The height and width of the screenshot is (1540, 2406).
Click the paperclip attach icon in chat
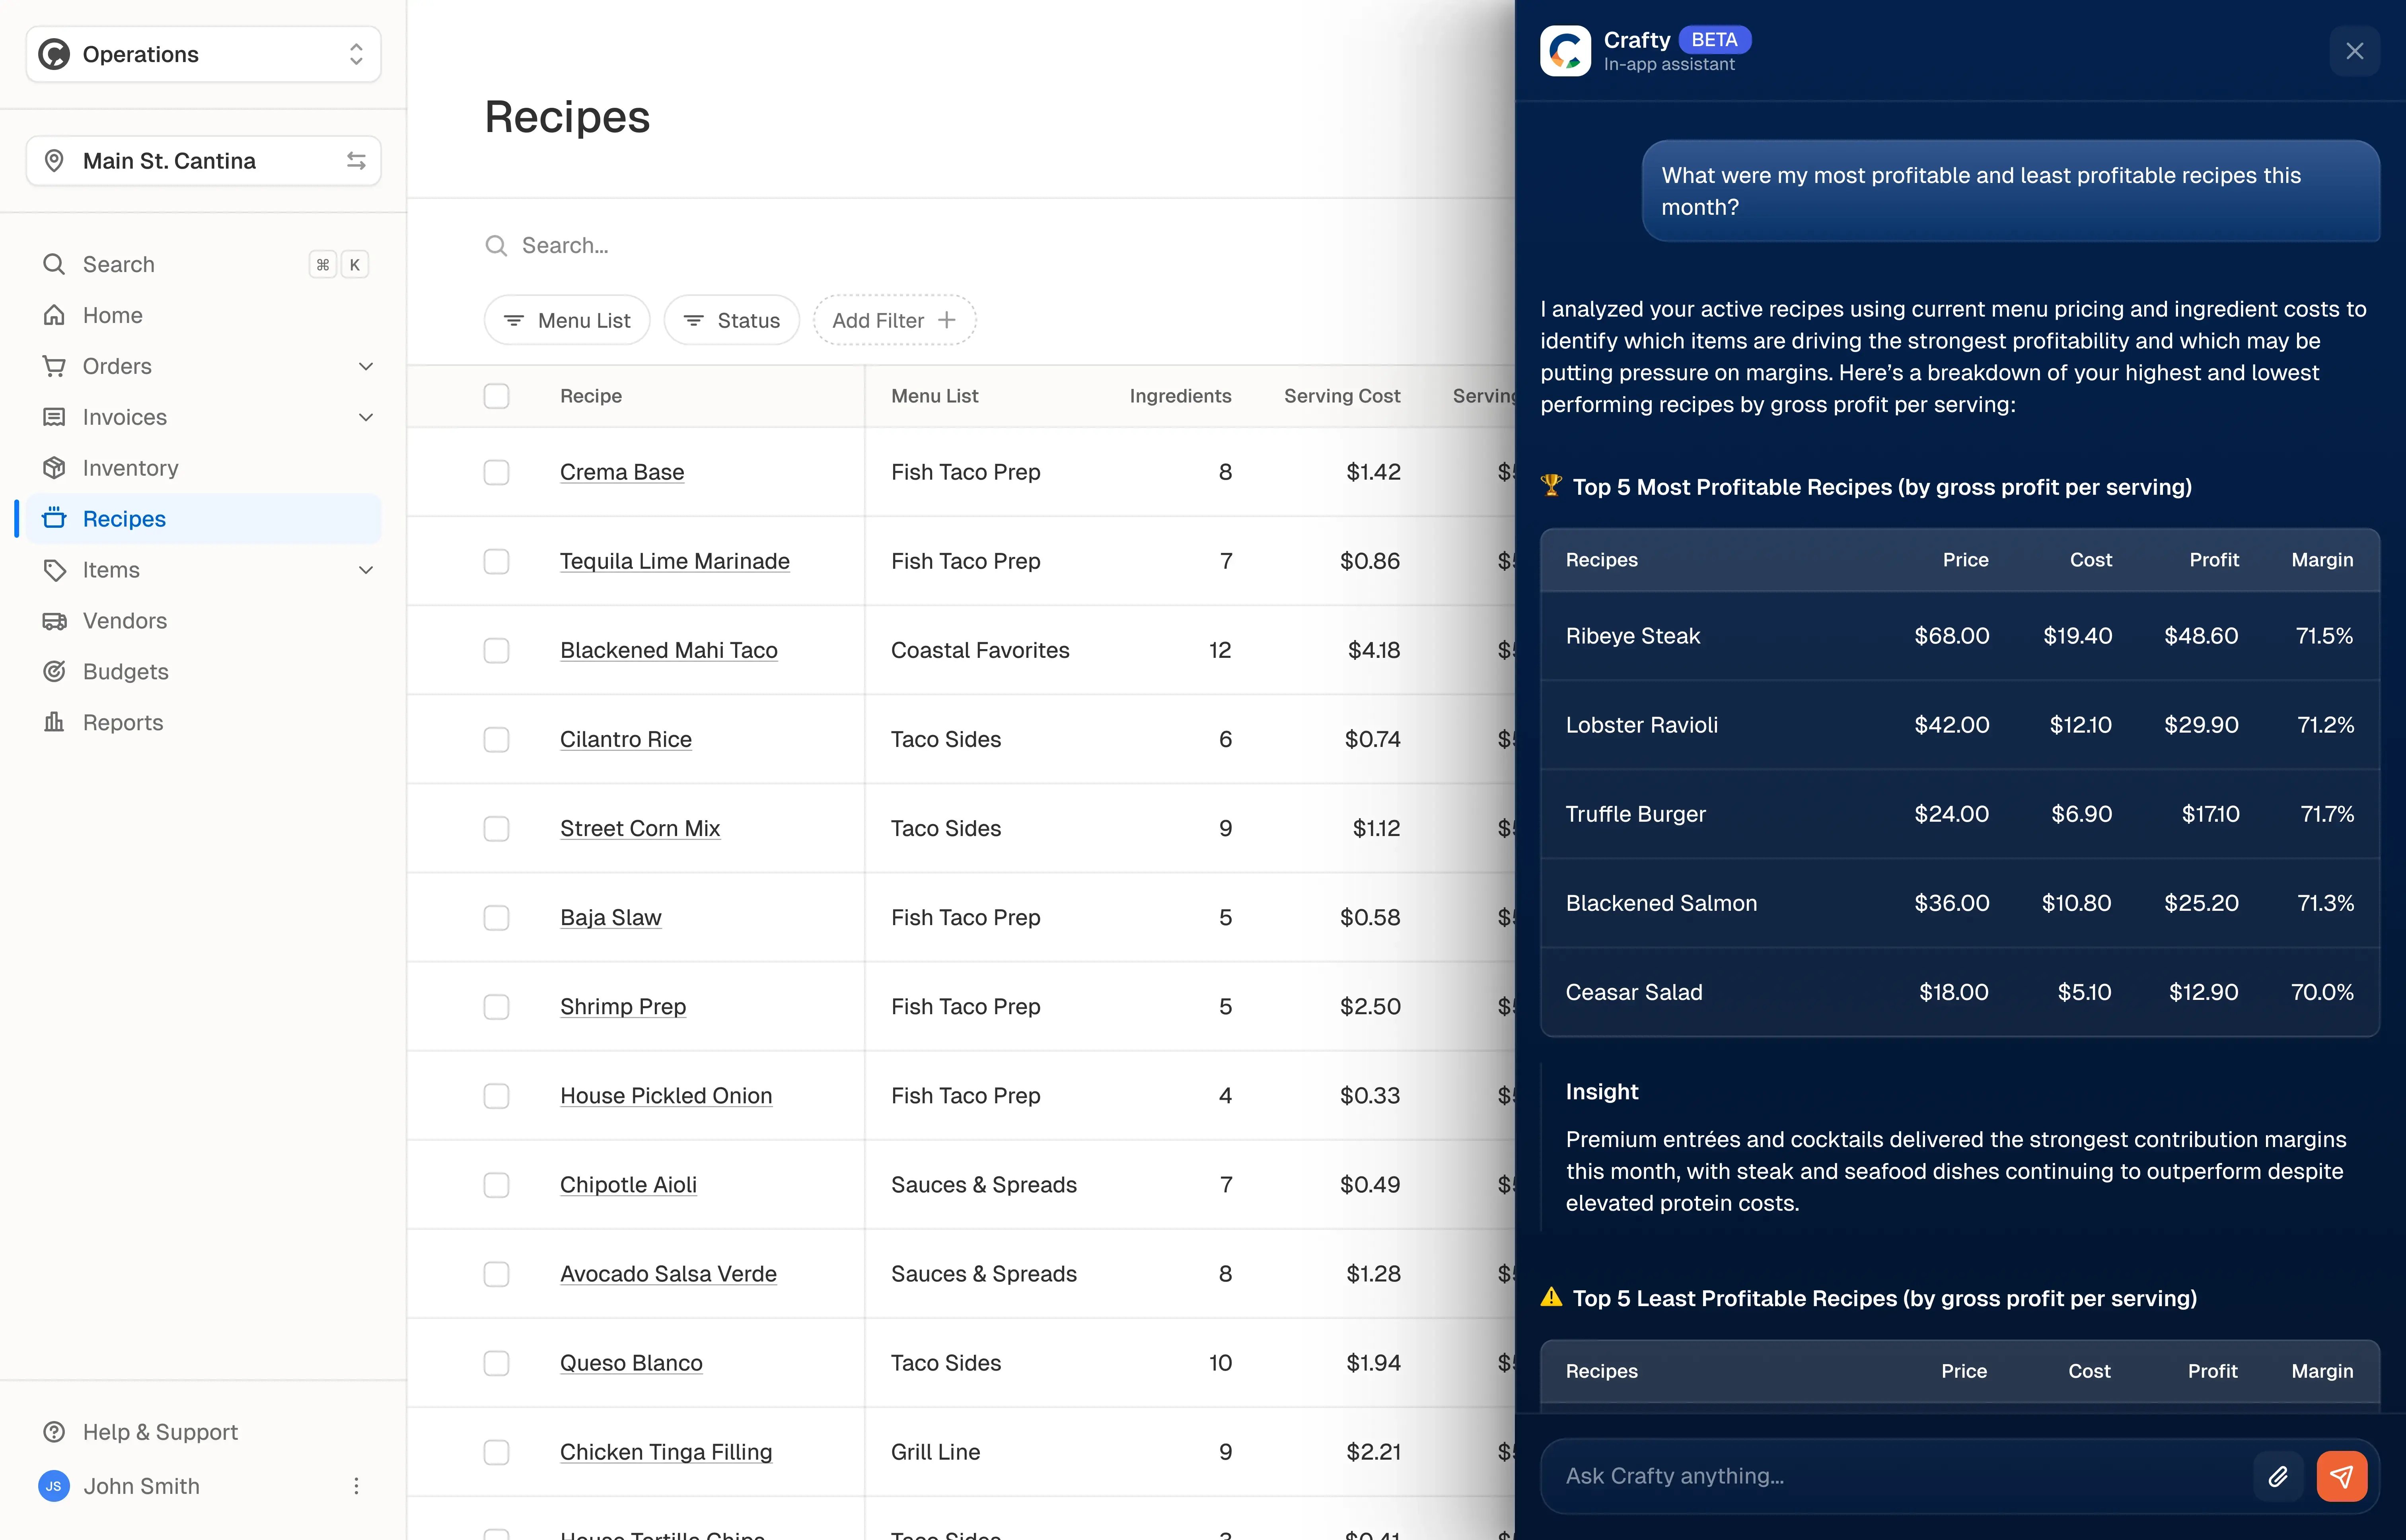2278,1476
